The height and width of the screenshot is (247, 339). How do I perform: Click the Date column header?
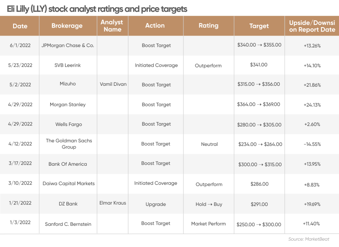[20, 26]
